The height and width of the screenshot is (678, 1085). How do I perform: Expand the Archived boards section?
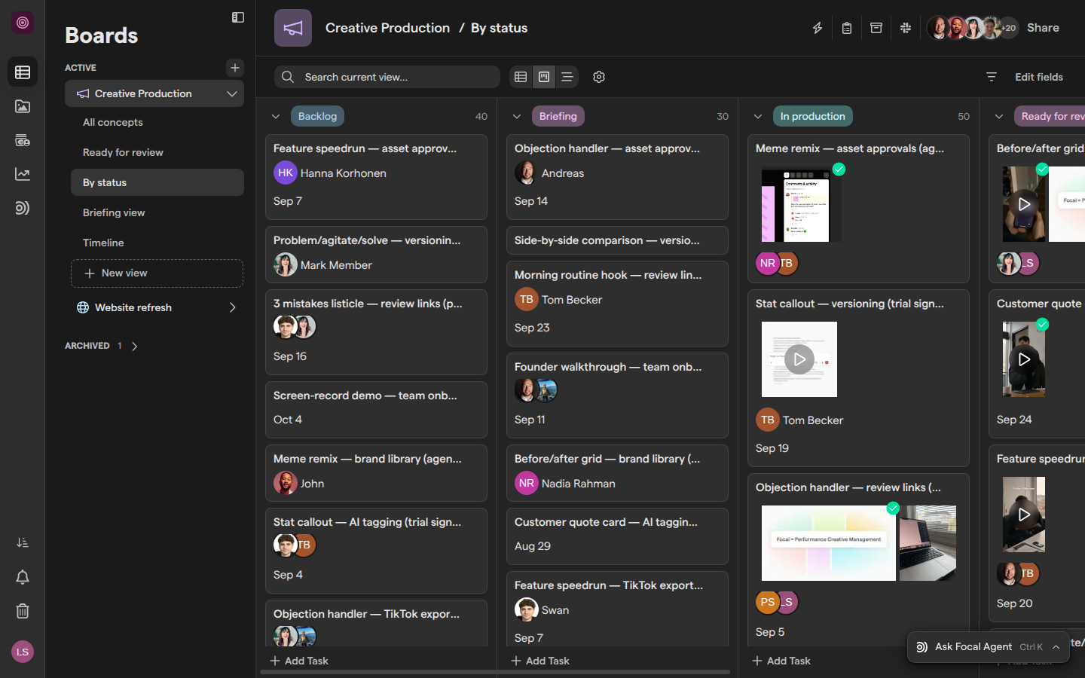point(135,346)
